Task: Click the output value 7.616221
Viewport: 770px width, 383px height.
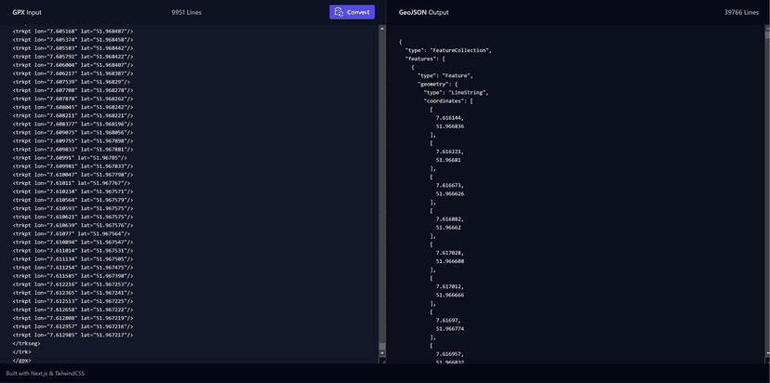Action: tap(450, 152)
